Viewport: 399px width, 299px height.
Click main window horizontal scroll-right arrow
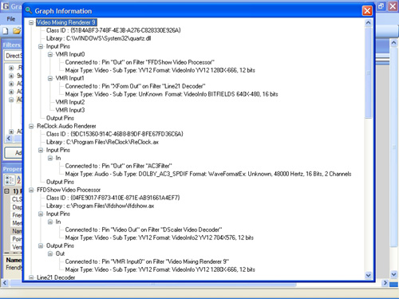point(385,283)
